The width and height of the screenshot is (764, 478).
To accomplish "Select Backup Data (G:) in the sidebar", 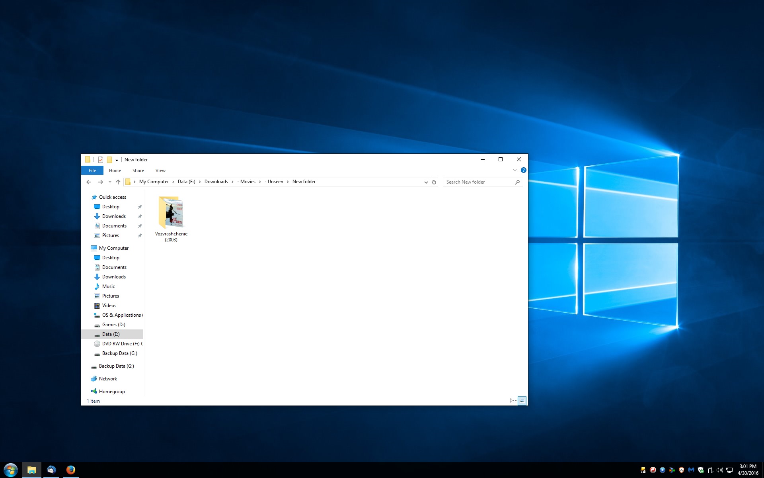I will pyautogui.click(x=118, y=353).
